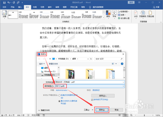Screen dimensions: 163x117
Task: Open the Organize (组织) dropdown
Action: [x=42, y=64]
